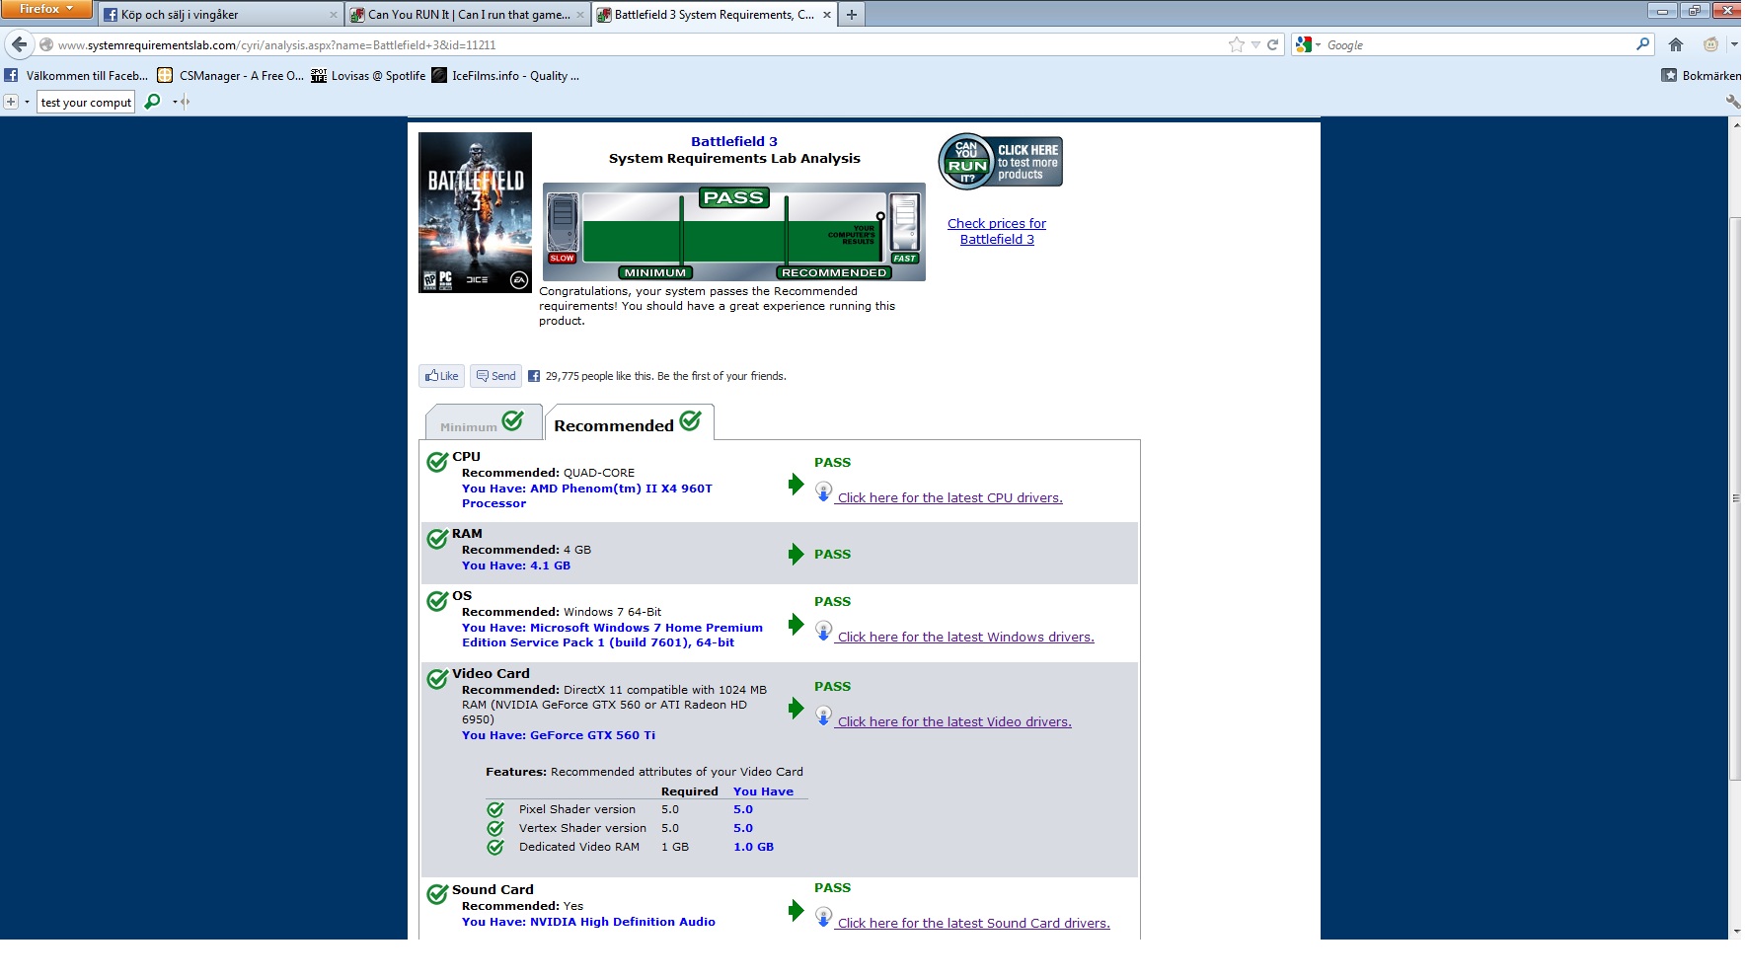Click the Can You Run It badge

pyautogui.click(x=1000, y=161)
